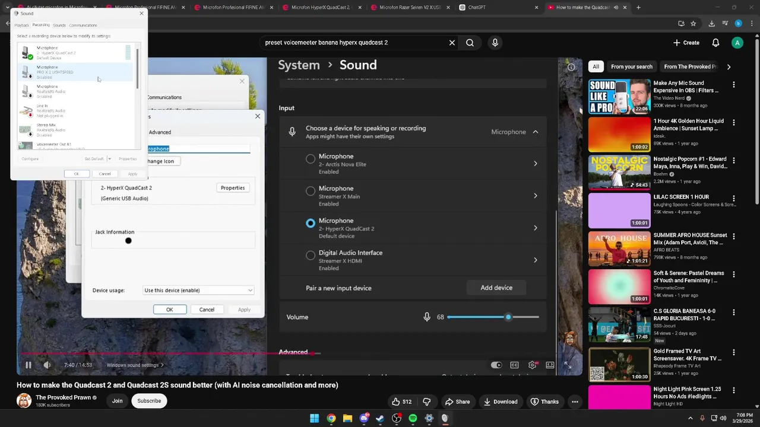Select the From The Provoked Prawn chip
Viewport: 760px width, 427px height.
690,66
